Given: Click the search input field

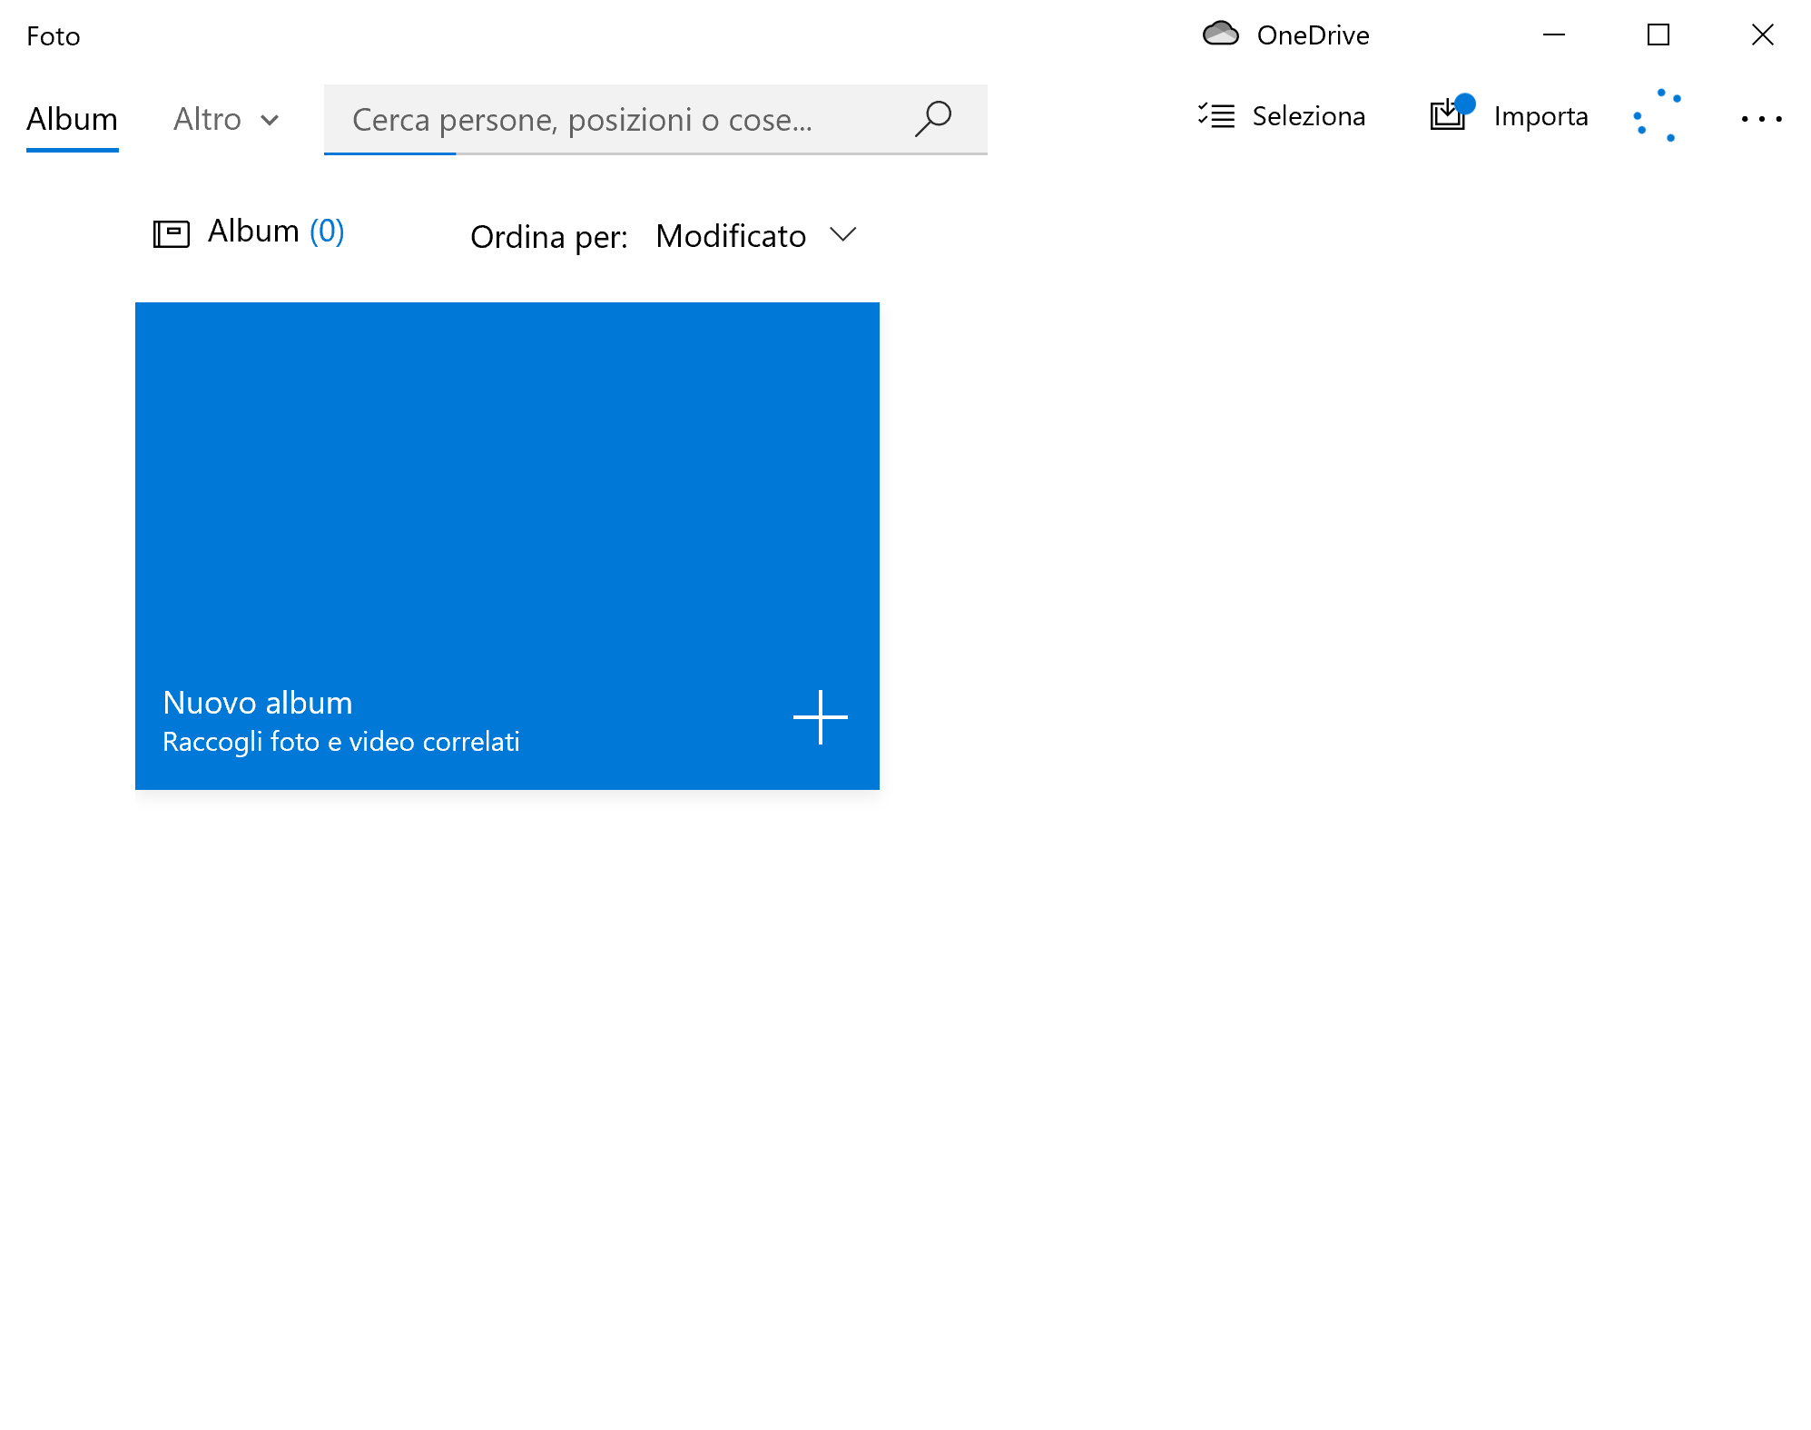Looking at the screenshot, I should click(x=655, y=117).
